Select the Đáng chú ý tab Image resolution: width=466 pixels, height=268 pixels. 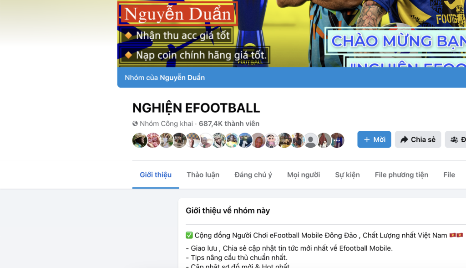(253, 175)
